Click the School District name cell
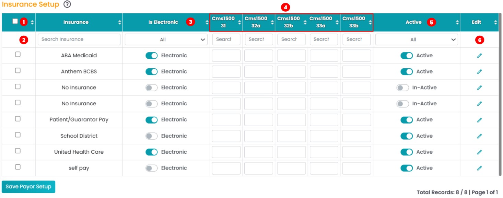The height and width of the screenshot is (198, 503). pos(79,136)
